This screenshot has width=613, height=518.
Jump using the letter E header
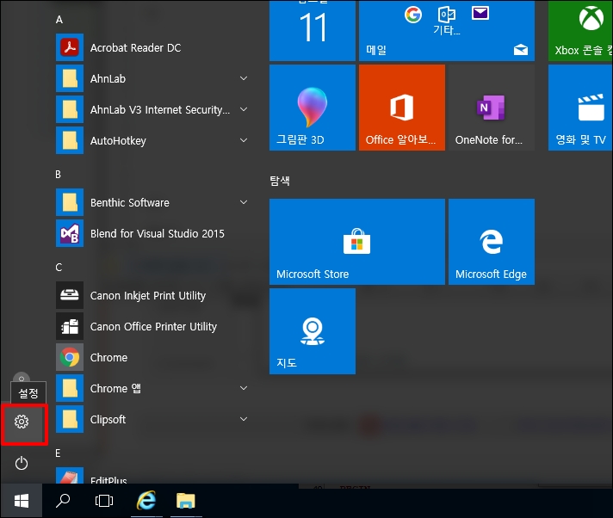58,453
